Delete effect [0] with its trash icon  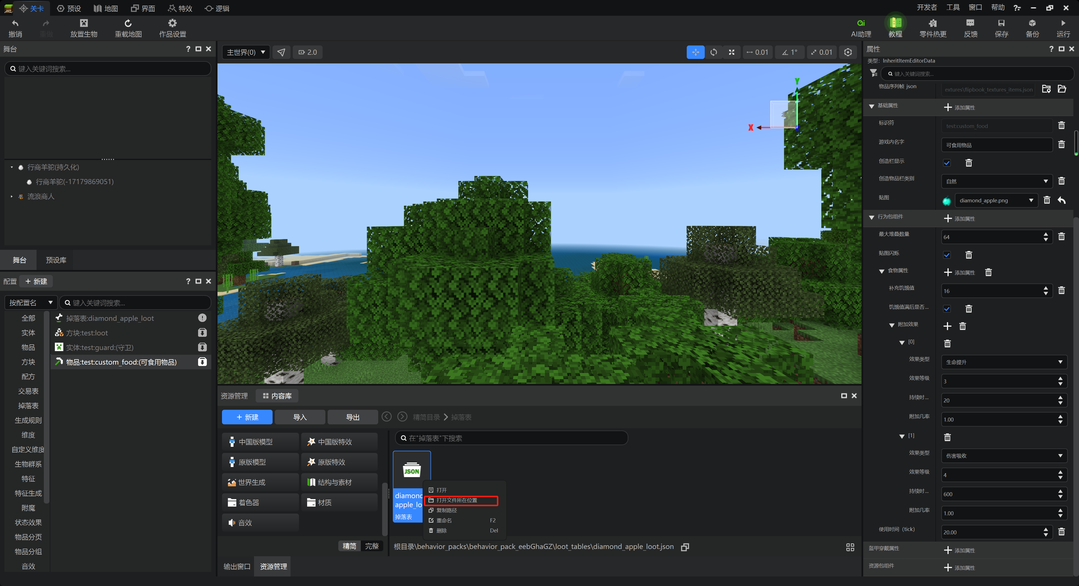pyautogui.click(x=947, y=344)
